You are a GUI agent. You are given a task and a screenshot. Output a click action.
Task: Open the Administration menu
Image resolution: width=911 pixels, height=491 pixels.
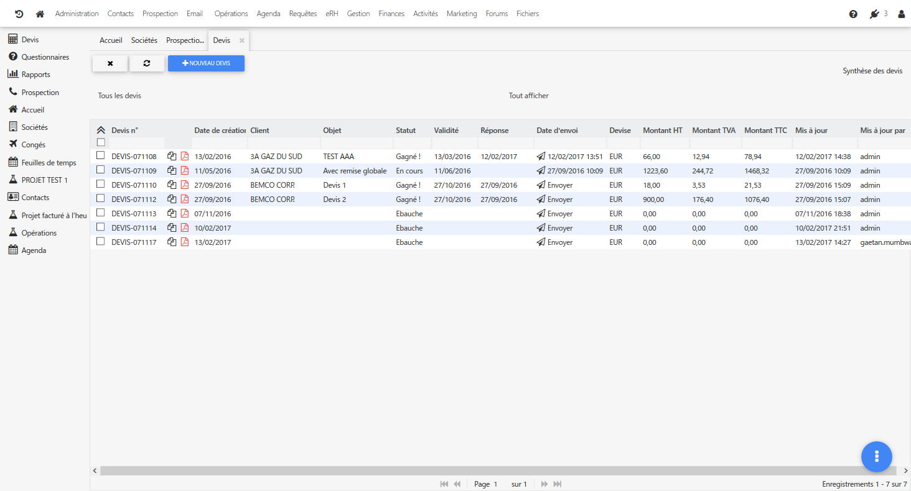[x=77, y=14]
